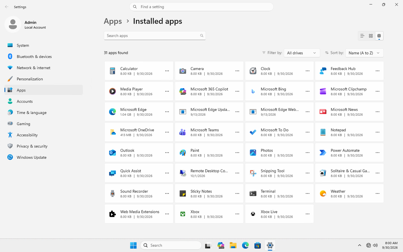Click the Find a setting search box
Screen dimensions: 403x252
(x=201, y=7)
